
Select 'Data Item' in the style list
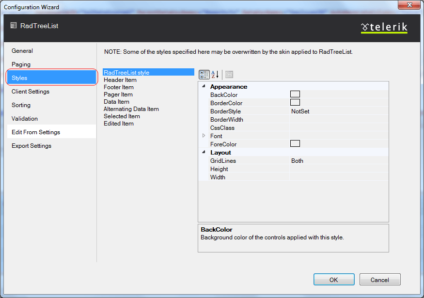148,102
